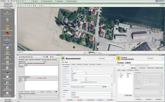Open Auskunft Trinkwasser in the sidebar
The image size is (165, 102).
(x=7, y=43)
